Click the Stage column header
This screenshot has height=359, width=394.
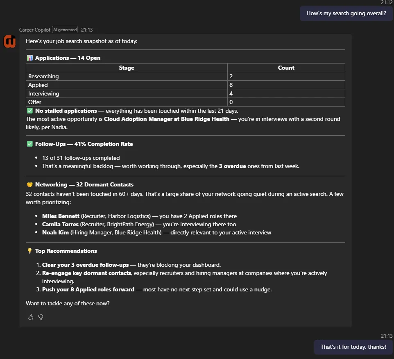[127, 68]
